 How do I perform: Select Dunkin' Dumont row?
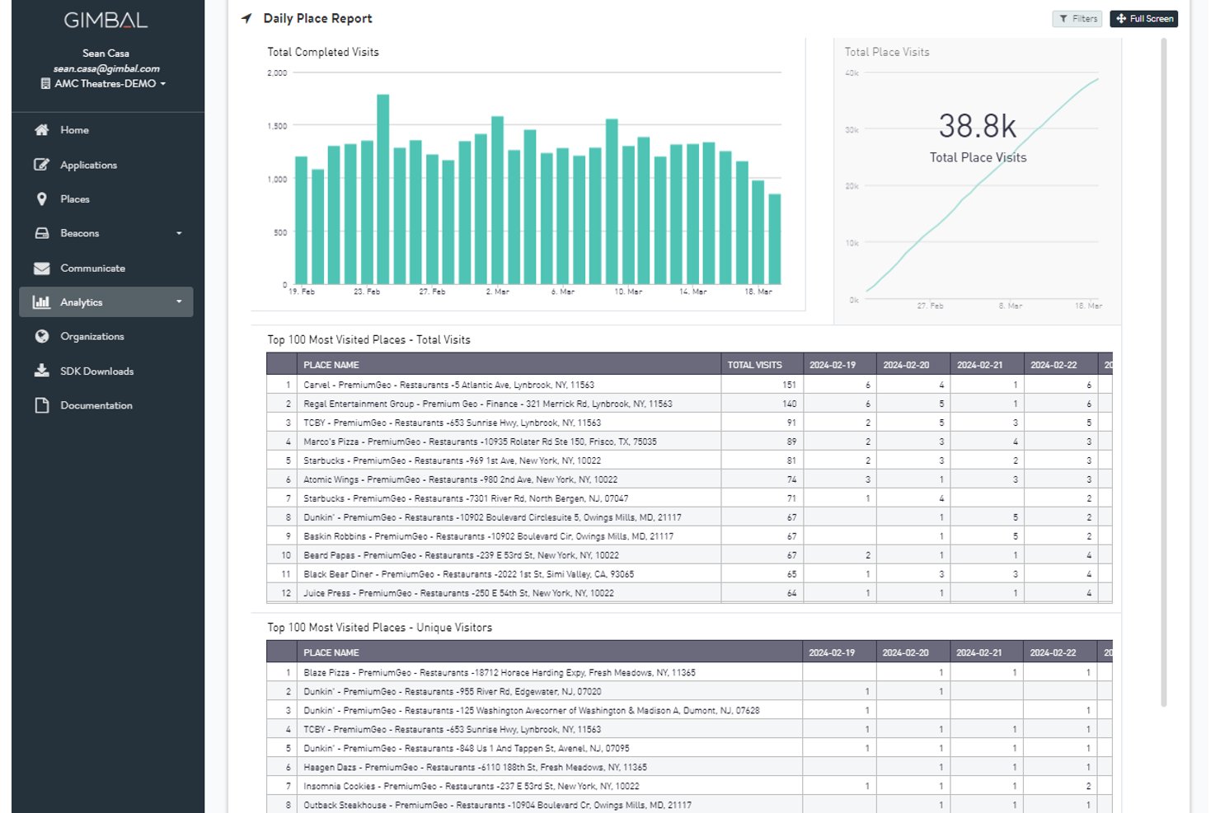click(x=689, y=710)
